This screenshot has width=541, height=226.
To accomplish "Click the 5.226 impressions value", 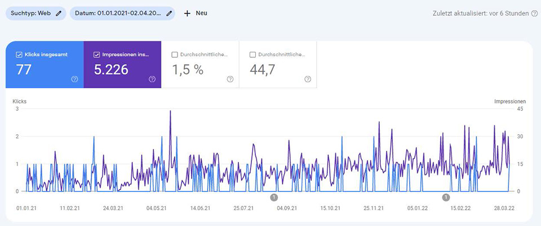I will 111,70.
